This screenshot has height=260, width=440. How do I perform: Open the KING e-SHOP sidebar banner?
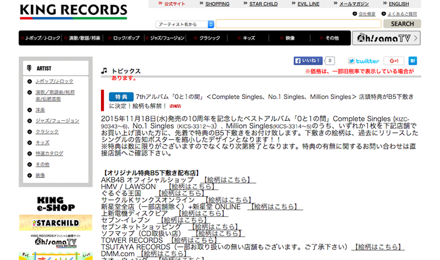coord(56,204)
